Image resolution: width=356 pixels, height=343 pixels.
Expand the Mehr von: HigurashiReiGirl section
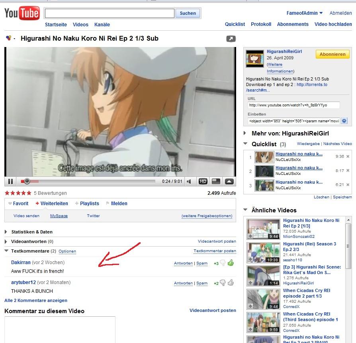[x=245, y=133]
